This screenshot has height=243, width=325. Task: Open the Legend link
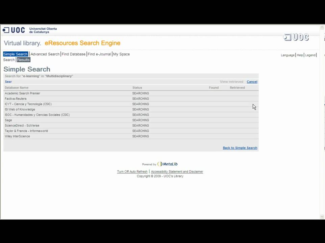coord(310,55)
